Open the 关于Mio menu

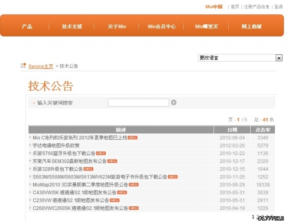pyautogui.click(x=117, y=27)
